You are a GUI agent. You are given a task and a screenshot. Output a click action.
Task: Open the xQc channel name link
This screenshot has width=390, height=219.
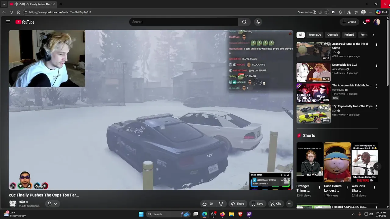tap(22, 202)
